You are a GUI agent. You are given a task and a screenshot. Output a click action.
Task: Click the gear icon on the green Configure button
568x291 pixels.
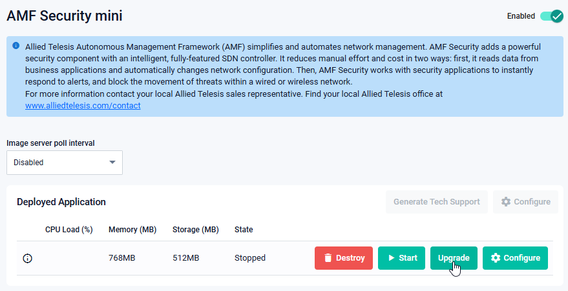pyautogui.click(x=496, y=258)
